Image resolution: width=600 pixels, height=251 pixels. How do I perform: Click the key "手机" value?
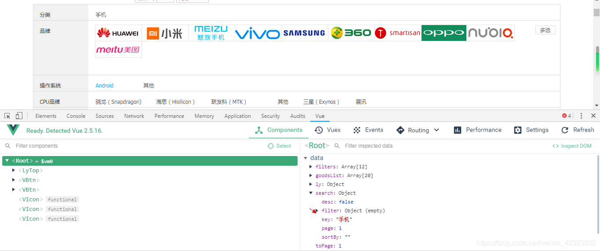[344, 219]
